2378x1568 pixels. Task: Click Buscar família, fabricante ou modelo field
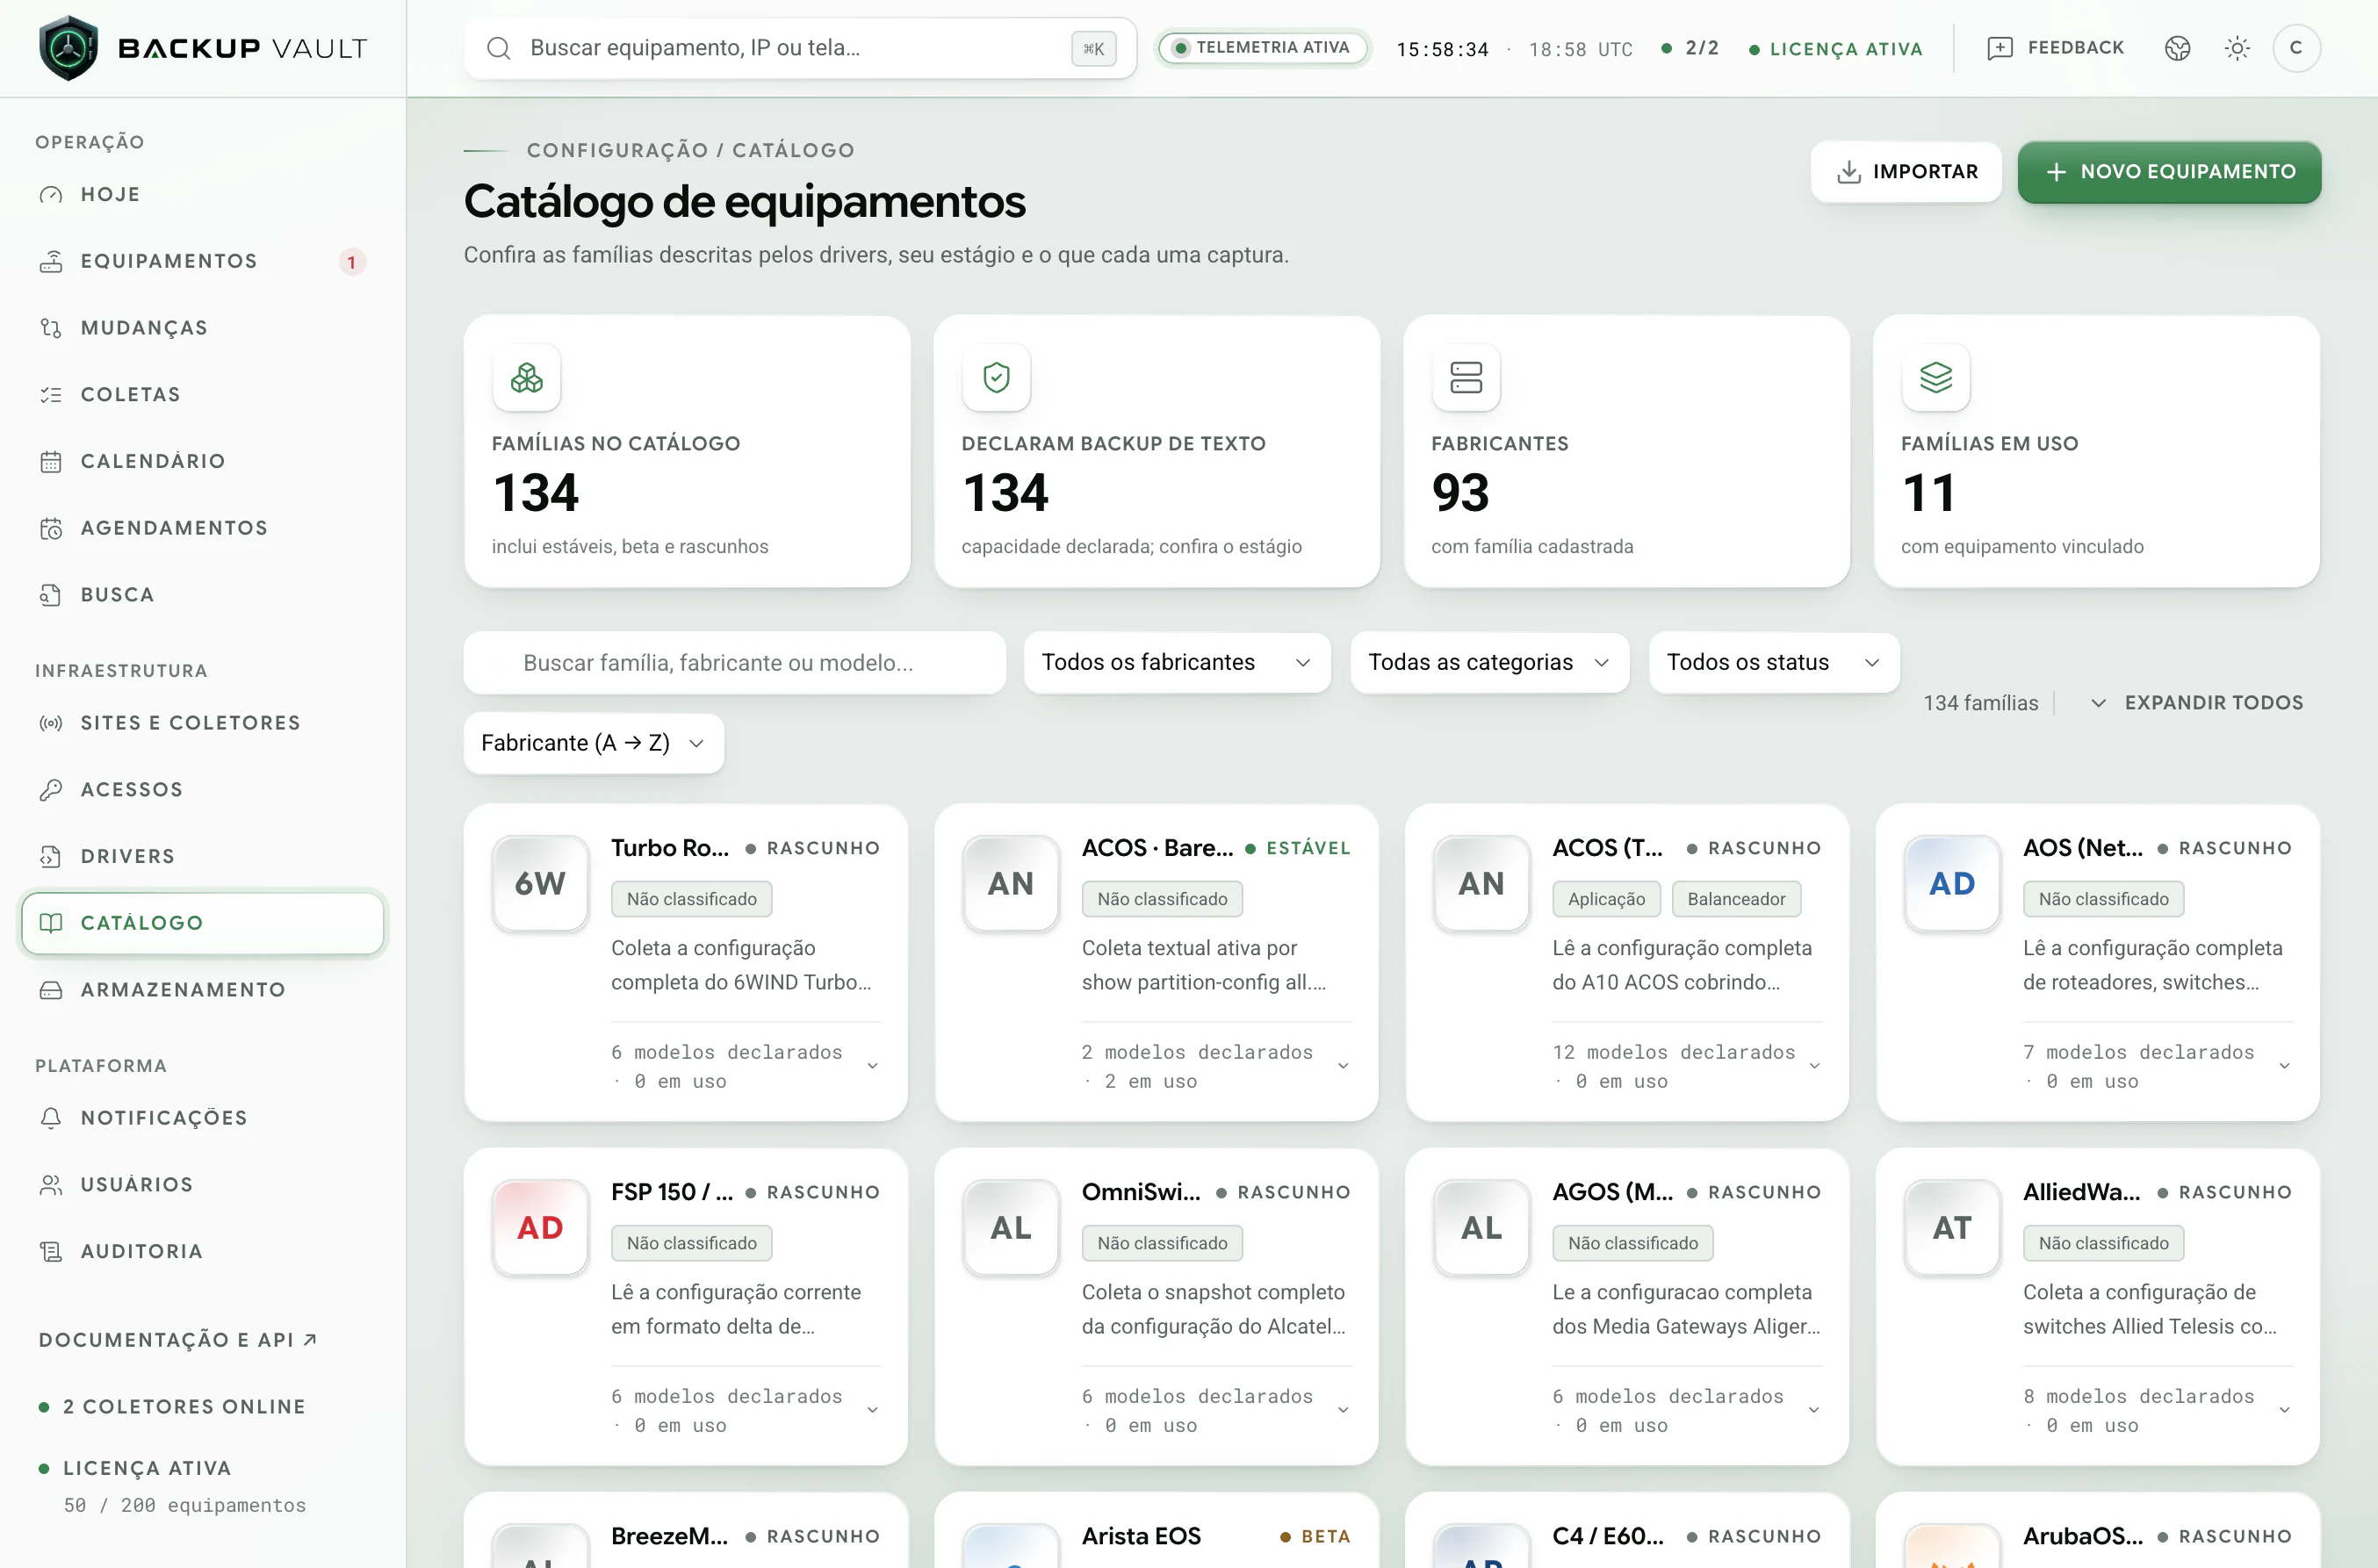[735, 662]
